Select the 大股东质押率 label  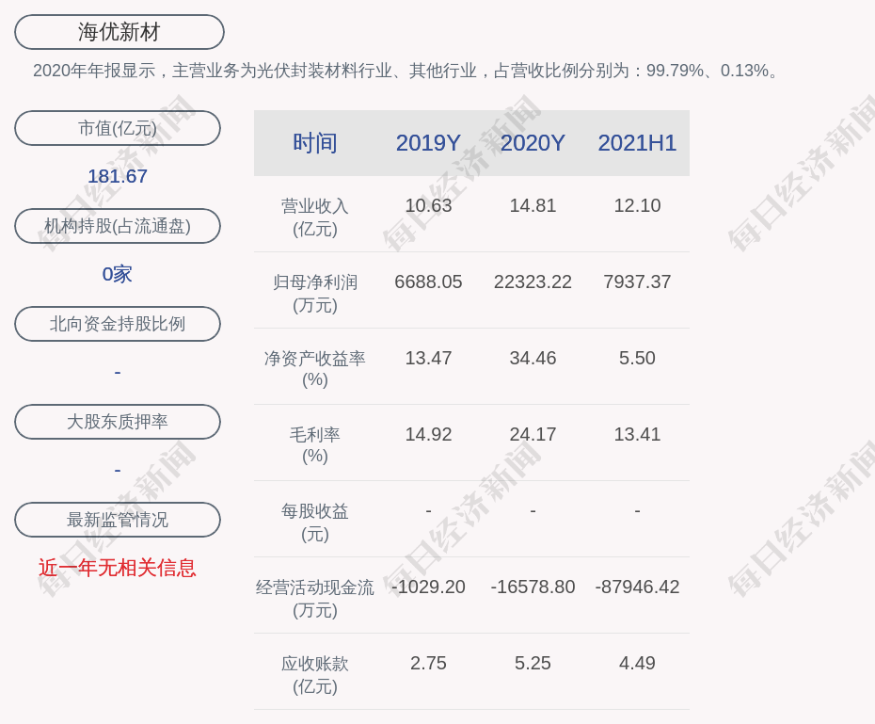118,422
